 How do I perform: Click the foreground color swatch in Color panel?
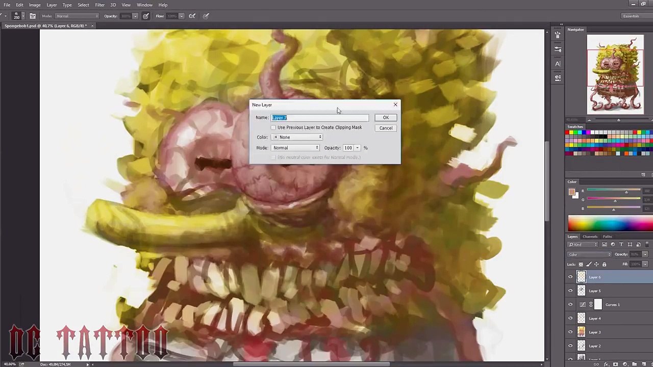(x=571, y=192)
